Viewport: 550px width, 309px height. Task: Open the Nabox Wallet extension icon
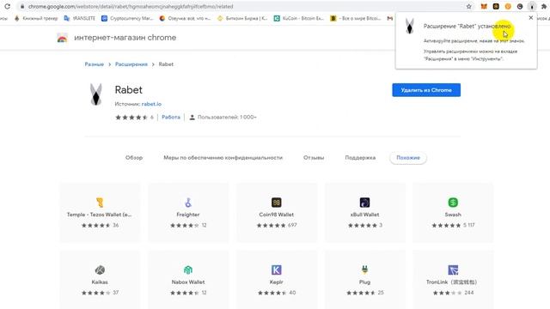pyautogui.click(x=188, y=270)
